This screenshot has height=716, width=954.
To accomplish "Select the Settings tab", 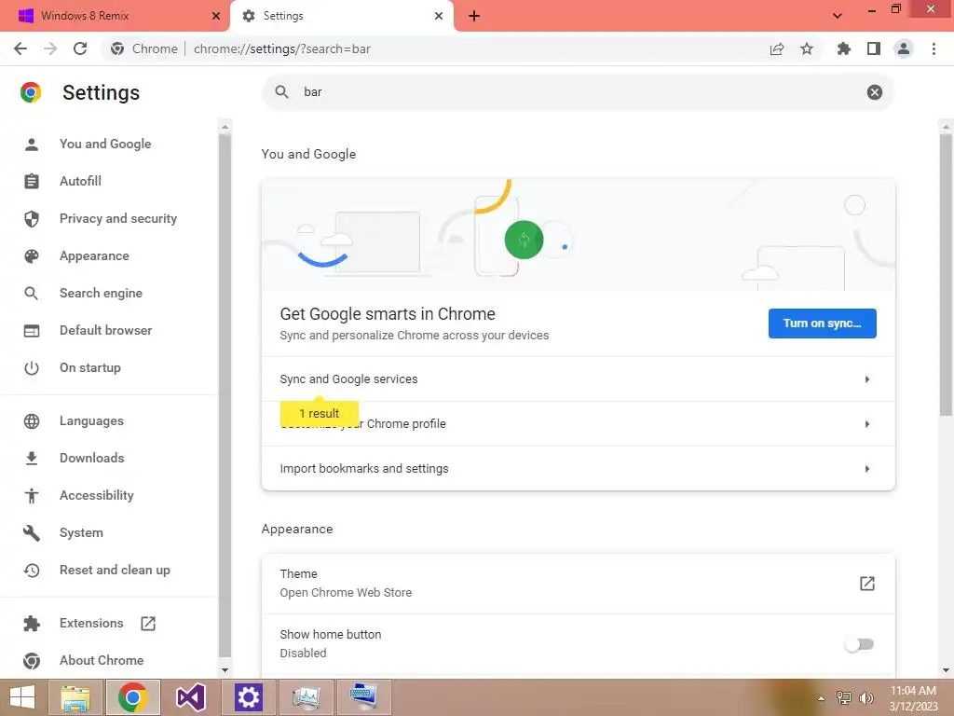I will coord(341,16).
